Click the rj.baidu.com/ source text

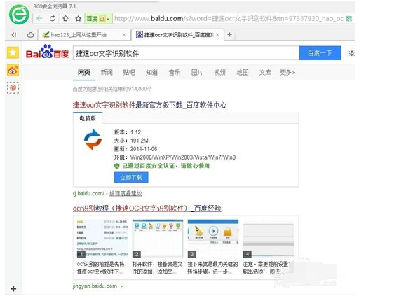[x=88, y=193]
